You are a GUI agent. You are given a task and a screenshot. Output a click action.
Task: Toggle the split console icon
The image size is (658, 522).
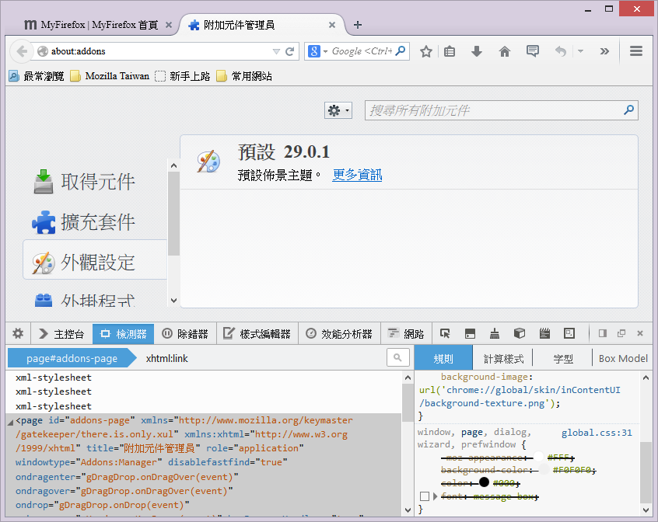click(x=469, y=334)
